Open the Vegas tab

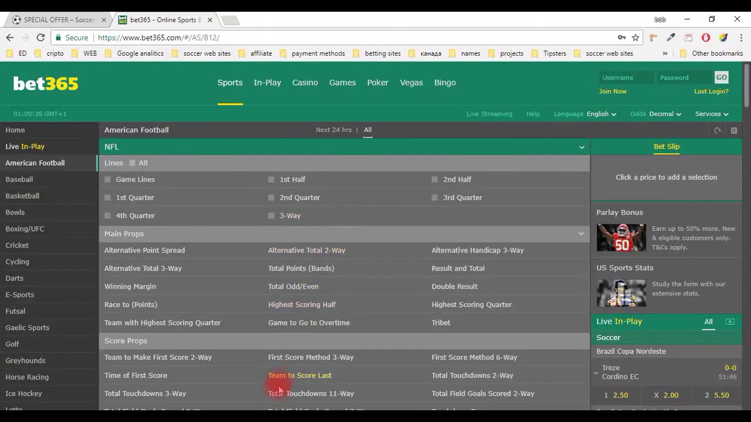411,83
